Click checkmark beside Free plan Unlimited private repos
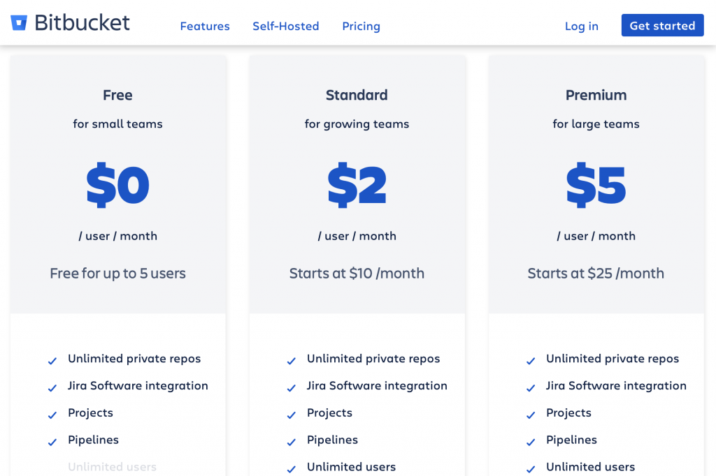The image size is (716, 476). (x=52, y=361)
